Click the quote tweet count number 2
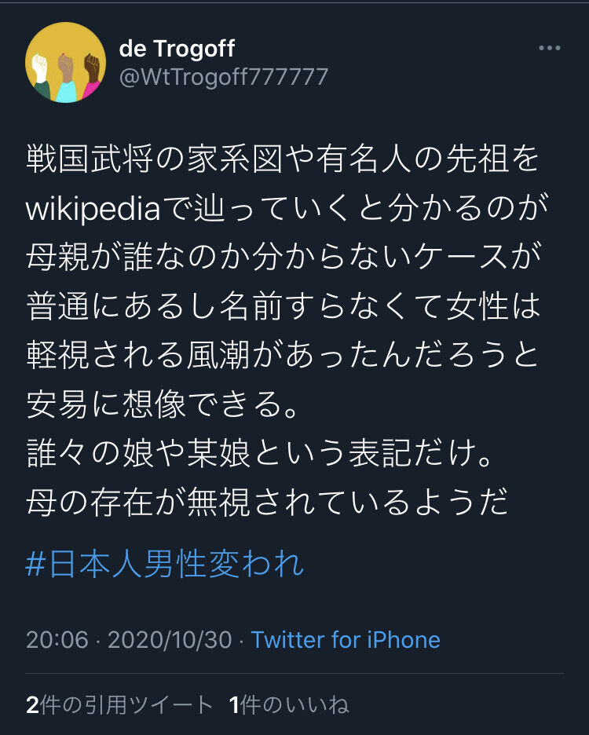 point(32,705)
